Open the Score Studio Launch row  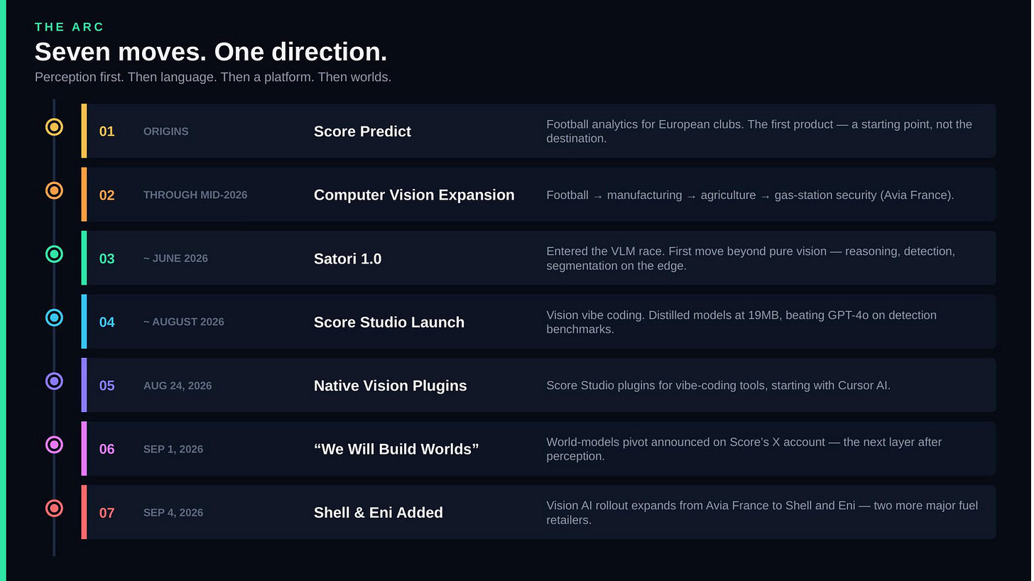(x=538, y=322)
